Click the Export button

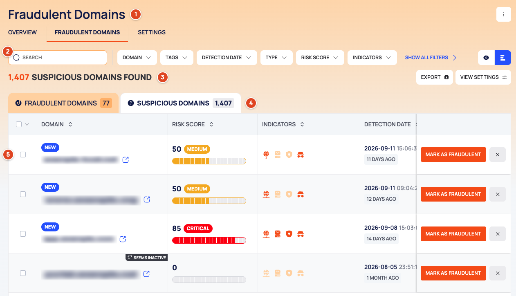tap(435, 77)
